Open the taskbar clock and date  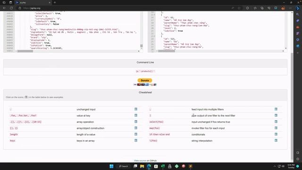pyautogui.click(x=291, y=166)
